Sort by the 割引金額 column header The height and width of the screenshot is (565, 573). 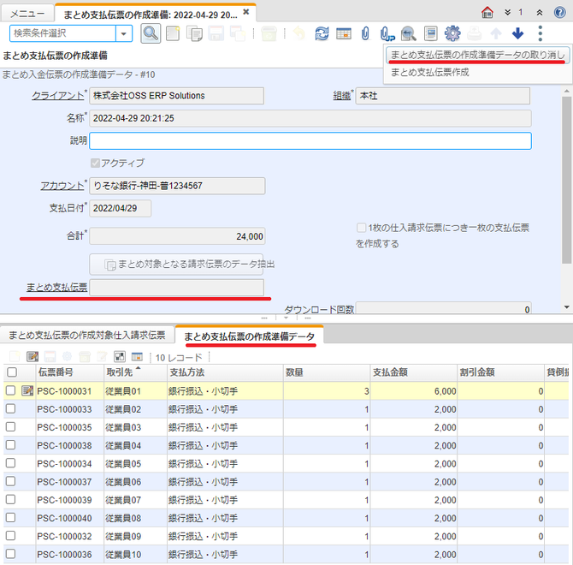[x=500, y=372]
